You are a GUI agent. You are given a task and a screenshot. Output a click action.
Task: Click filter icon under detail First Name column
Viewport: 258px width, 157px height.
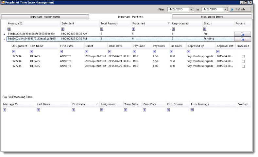tap(61, 51)
